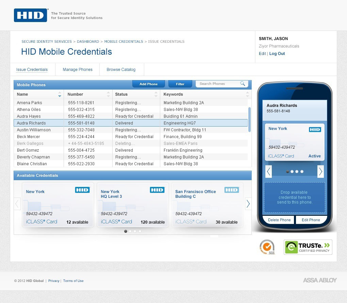This screenshot has height=303, width=347.
Task: Click the HID logo in the header
Action: coord(31,15)
